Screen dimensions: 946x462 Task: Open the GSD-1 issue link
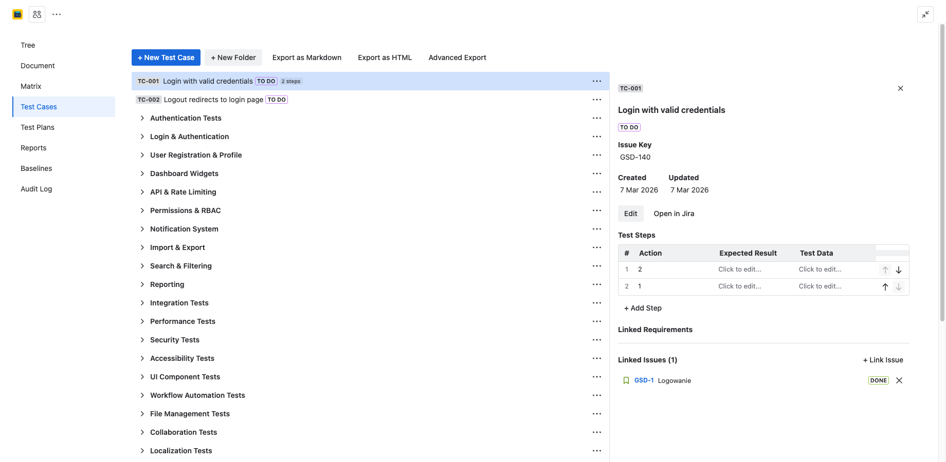pyautogui.click(x=644, y=380)
